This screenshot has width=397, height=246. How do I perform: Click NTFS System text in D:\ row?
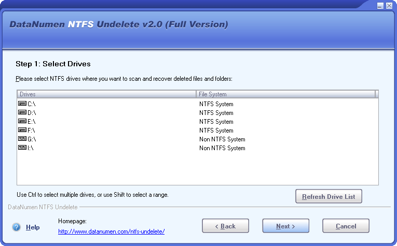(x=216, y=113)
